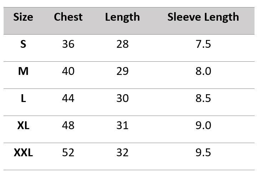The height and width of the screenshot is (188, 262).
Task: Click sleeve length 7.5 cell
Action: tap(203, 44)
